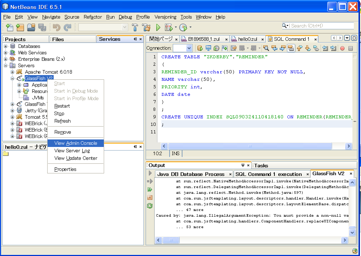Switch to the B1896588_1.zul editor tab
The image size is (361, 256).
point(204,39)
